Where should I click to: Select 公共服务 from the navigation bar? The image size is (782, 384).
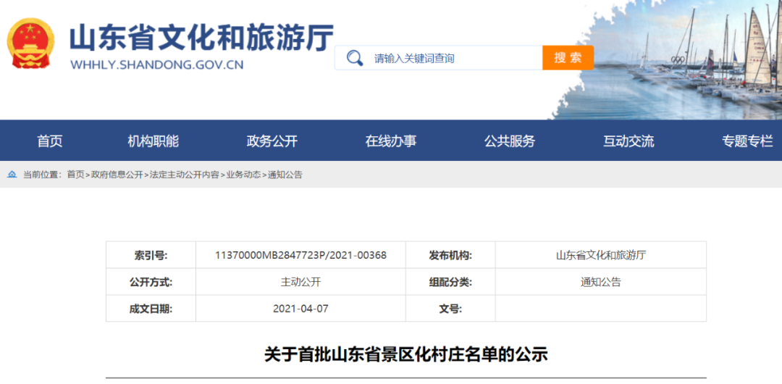click(x=509, y=141)
